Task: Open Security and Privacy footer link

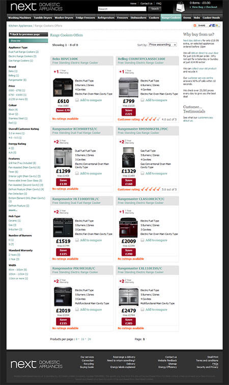Action: [207, 367]
